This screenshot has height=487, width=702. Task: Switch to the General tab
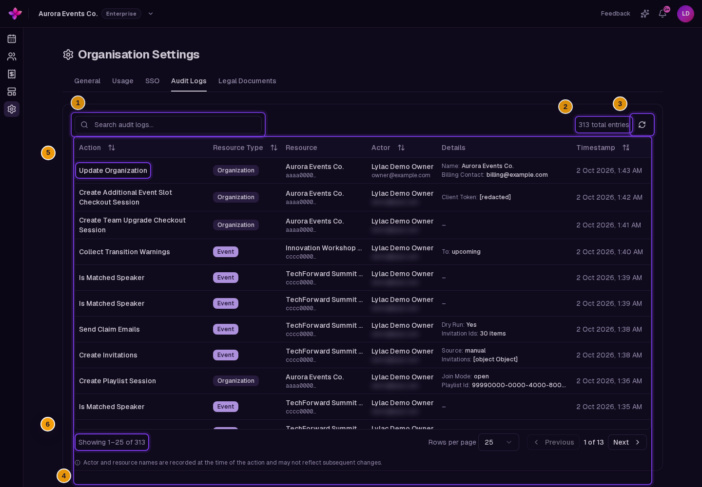87,81
